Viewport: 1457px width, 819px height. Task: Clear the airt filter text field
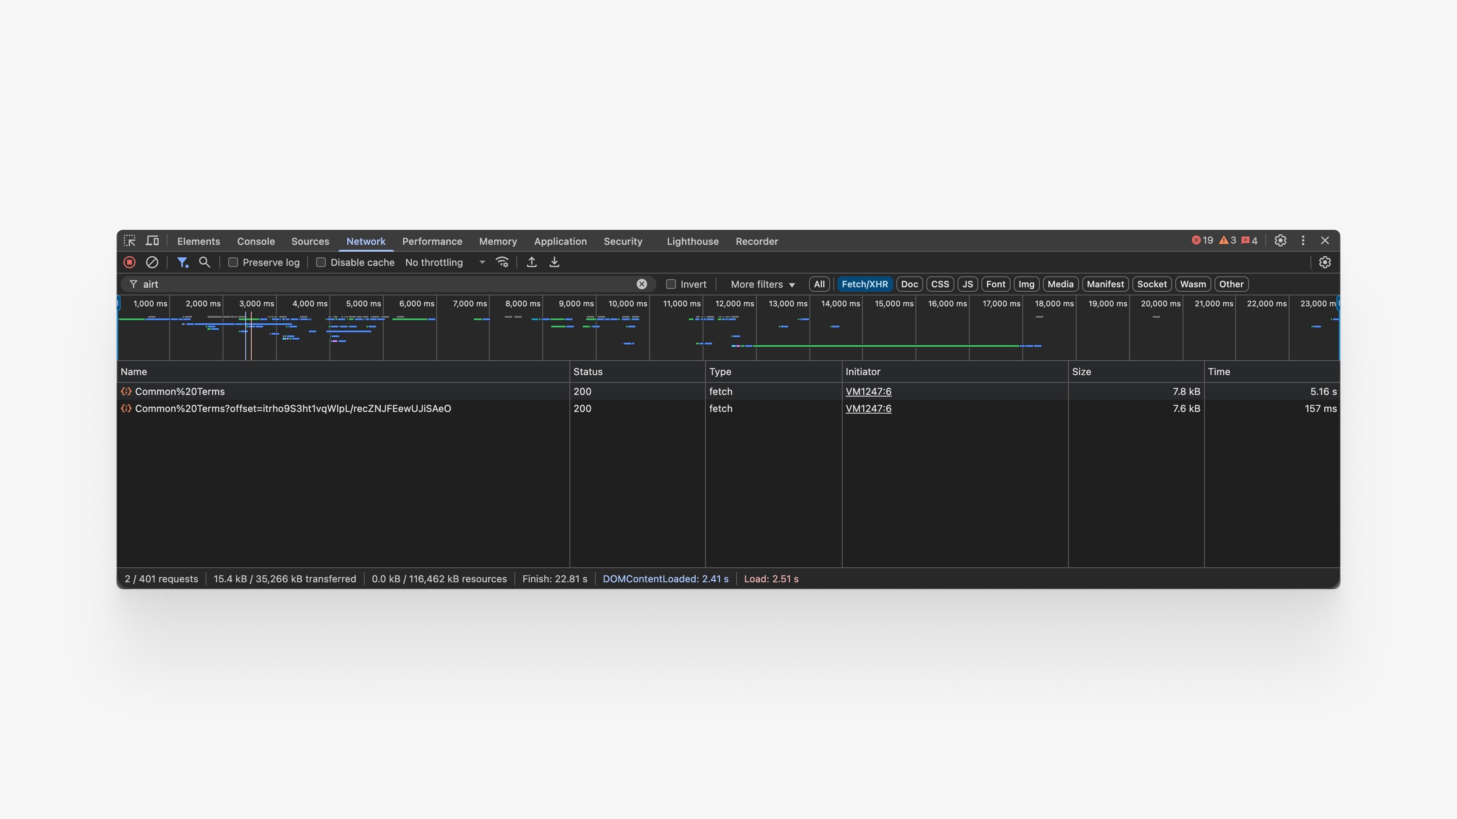point(641,284)
